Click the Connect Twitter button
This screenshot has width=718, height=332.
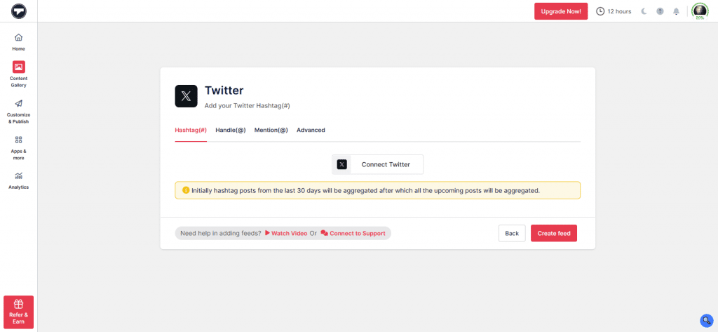[378, 165]
